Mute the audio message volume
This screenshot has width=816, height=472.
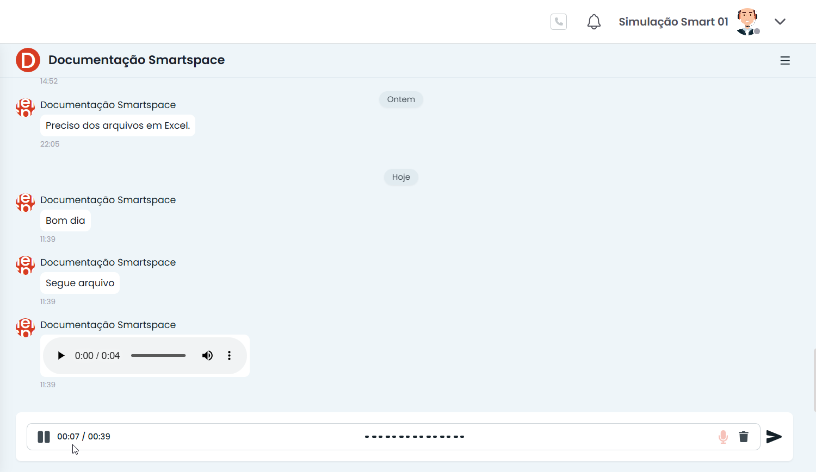click(x=207, y=356)
